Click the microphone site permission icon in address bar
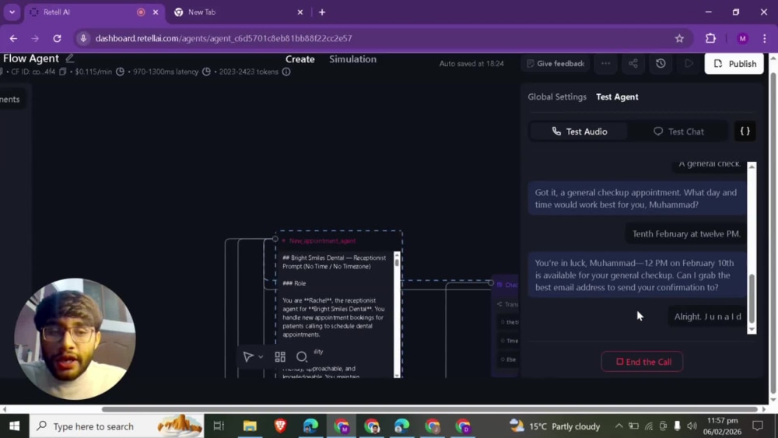The width and height of the screenshot is (778, 438). tap(83, 38)
